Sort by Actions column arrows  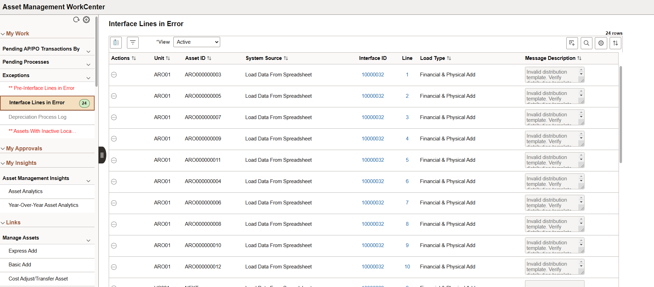click(134, 58)
